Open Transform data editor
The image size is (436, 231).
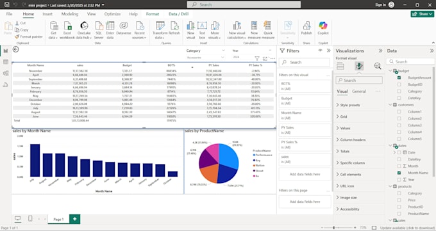click(x=160, y=30)
